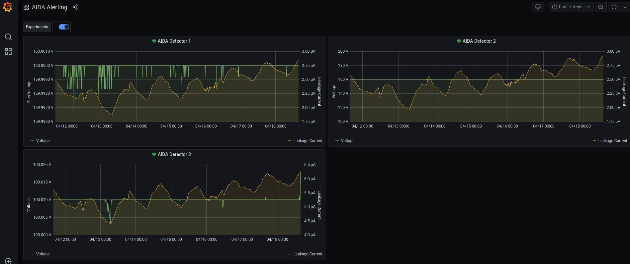Viewport: 630px width, 264px height.
Task: Toggle the Experiments switch
Action: click(x=64, y=27)
